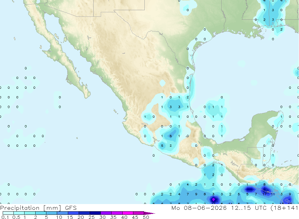Click the 40–45 mm legend color swatch

click(128, 213)
